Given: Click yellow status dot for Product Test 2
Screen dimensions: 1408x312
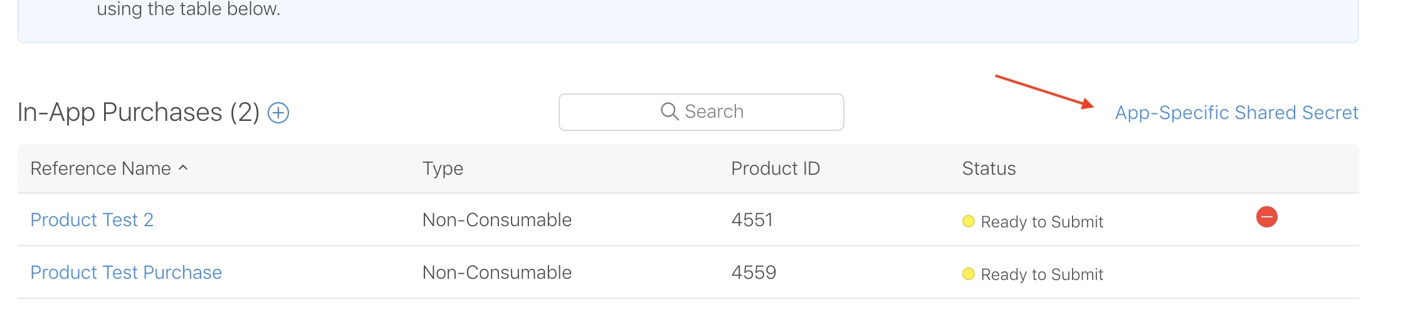Looking at the screenshot, I should pyautogui.click(x=968, y=221).
